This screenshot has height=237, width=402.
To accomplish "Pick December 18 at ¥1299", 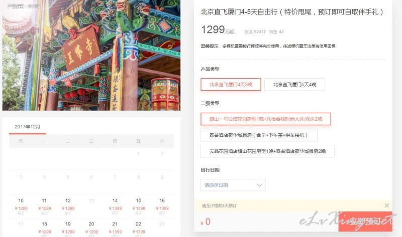I will 44,228.
